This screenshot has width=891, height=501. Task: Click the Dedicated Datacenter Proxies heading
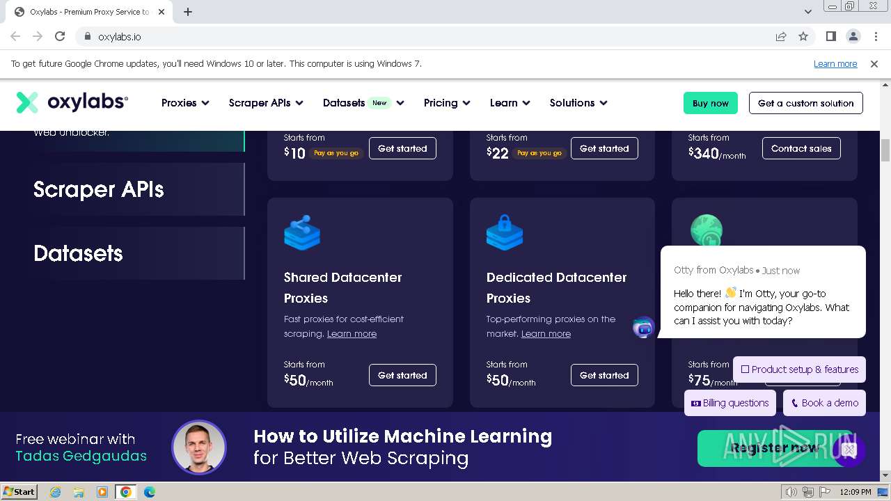point(556,287)
